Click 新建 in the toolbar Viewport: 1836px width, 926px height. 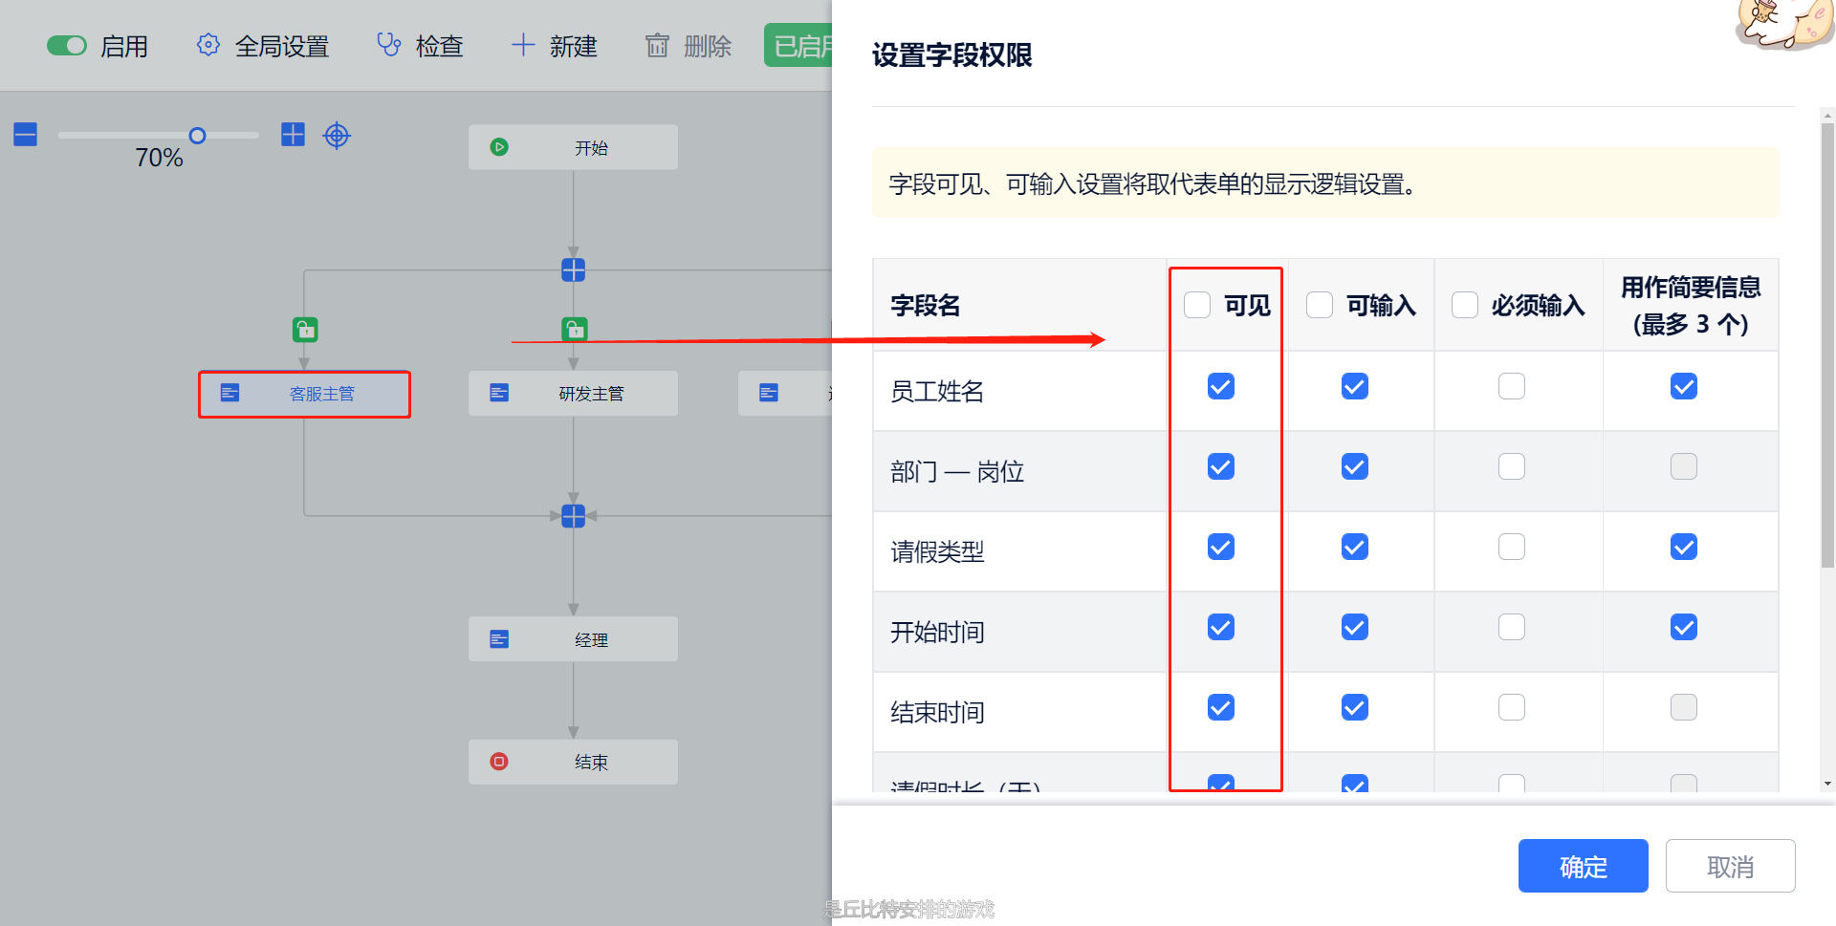(x=555, y=46)
